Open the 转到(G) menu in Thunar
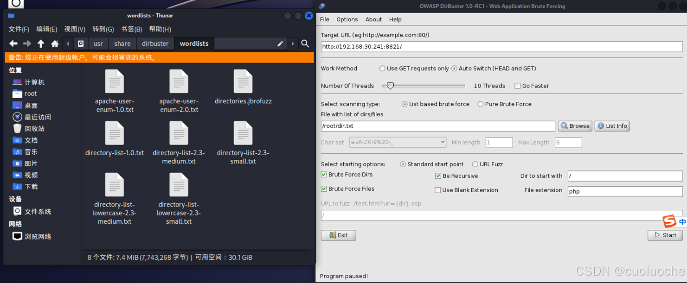 point(103,29)
